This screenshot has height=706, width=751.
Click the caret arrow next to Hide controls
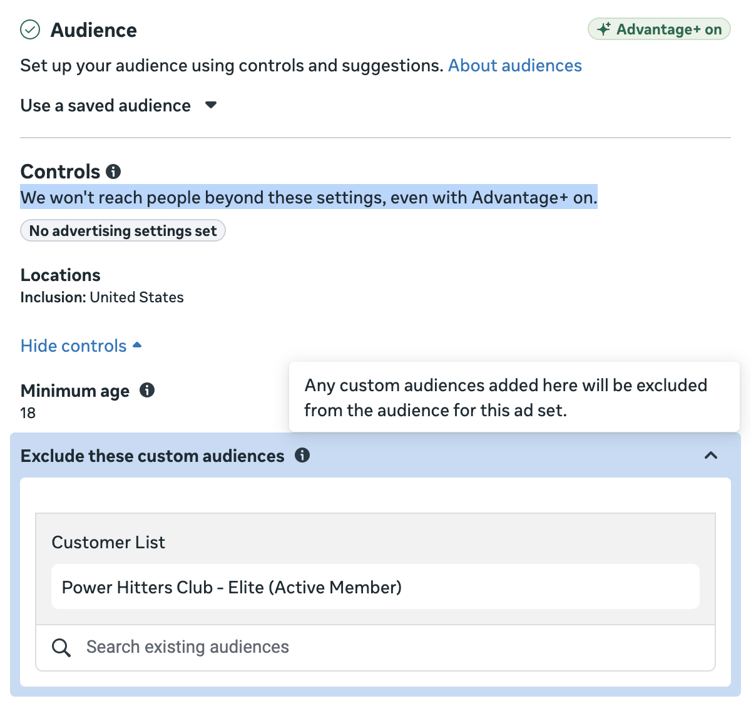pyautogui.click(x=138, y=345)
